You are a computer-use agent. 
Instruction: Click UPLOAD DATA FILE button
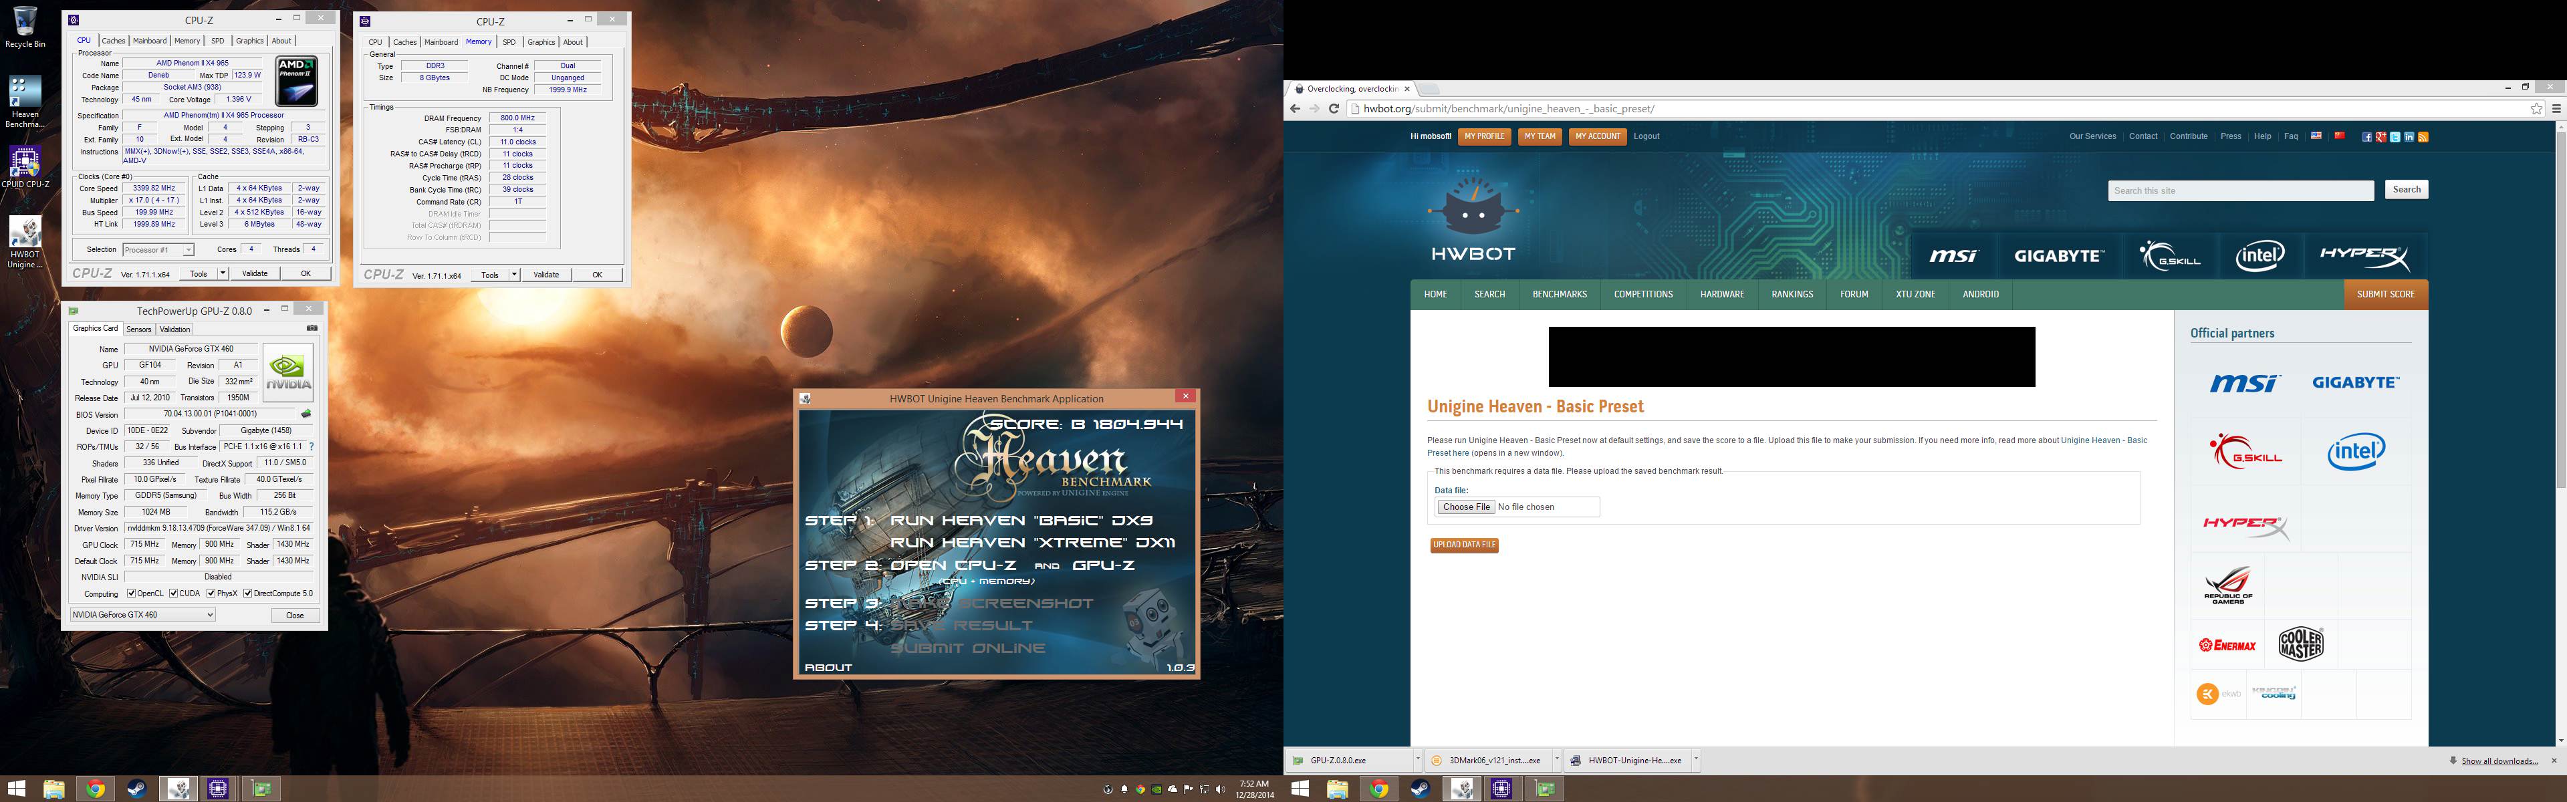(x=1464, y=545)
